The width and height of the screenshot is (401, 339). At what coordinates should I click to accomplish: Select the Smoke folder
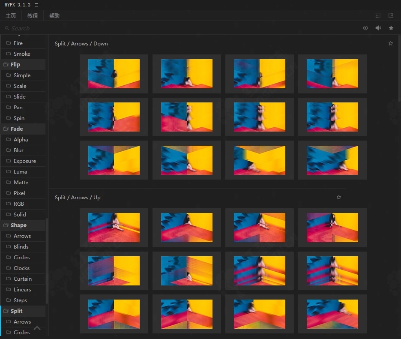click(23, 54)
